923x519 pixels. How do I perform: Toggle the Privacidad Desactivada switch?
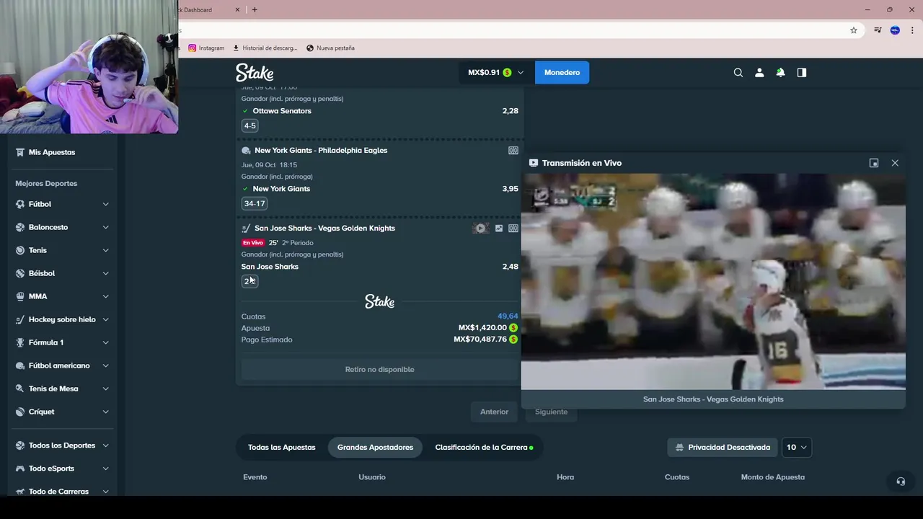pyautogui.click(x=723, y=448)
